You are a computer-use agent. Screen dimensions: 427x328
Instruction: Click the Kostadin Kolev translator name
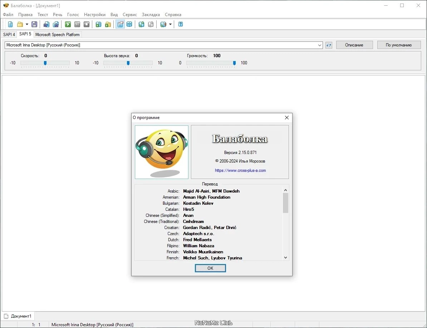point(198,203)
